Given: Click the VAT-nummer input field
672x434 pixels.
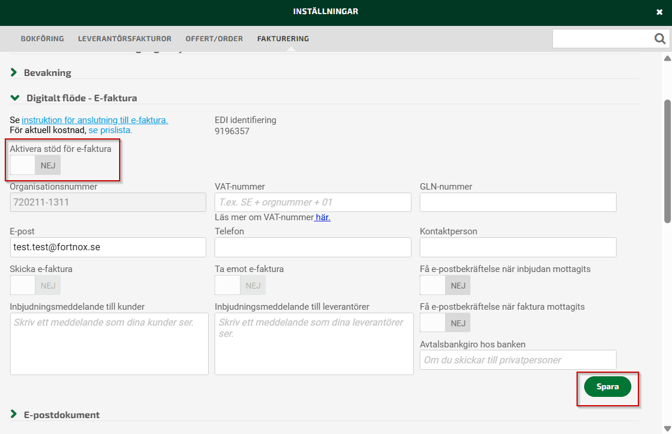Looking at the screenshot, I should click(x=312, y=202).
